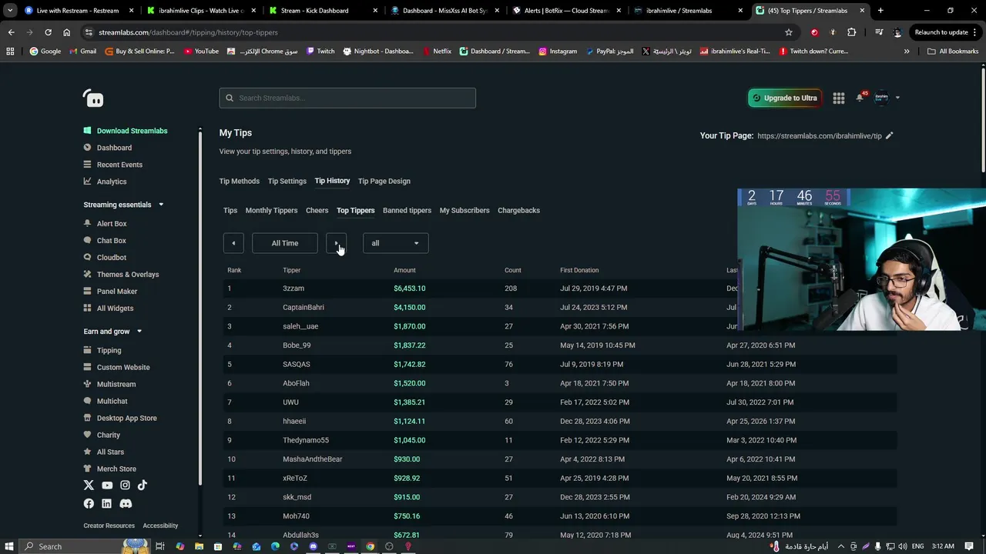Open Alert Box in sidebar
The image size is (986, 554).
click(x=112, y=224)
